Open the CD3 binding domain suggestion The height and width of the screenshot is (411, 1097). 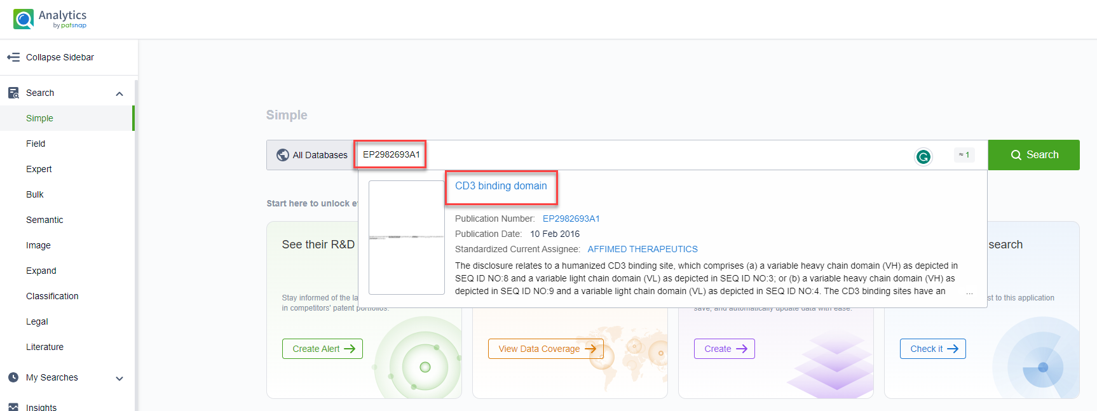(x=501, y=186)
